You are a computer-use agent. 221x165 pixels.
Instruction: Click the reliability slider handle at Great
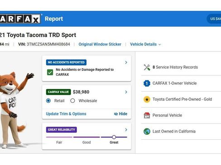(114, 137)
